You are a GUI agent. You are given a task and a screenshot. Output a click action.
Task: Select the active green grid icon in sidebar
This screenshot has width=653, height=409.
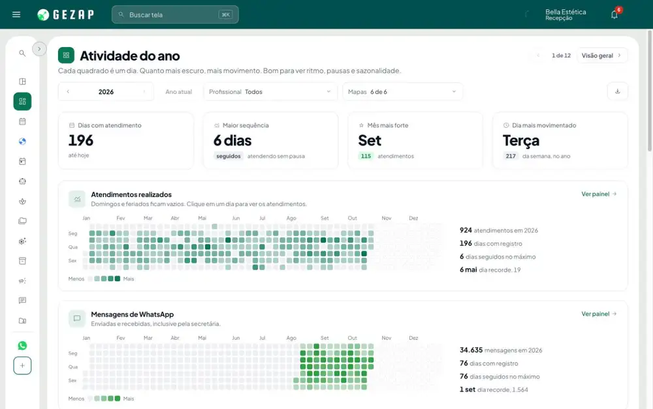22,102
